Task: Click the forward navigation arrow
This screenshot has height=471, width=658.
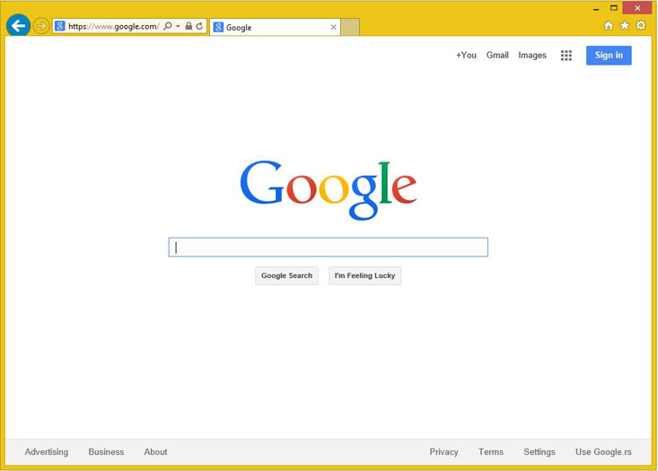Action: (x=41, y=26)
